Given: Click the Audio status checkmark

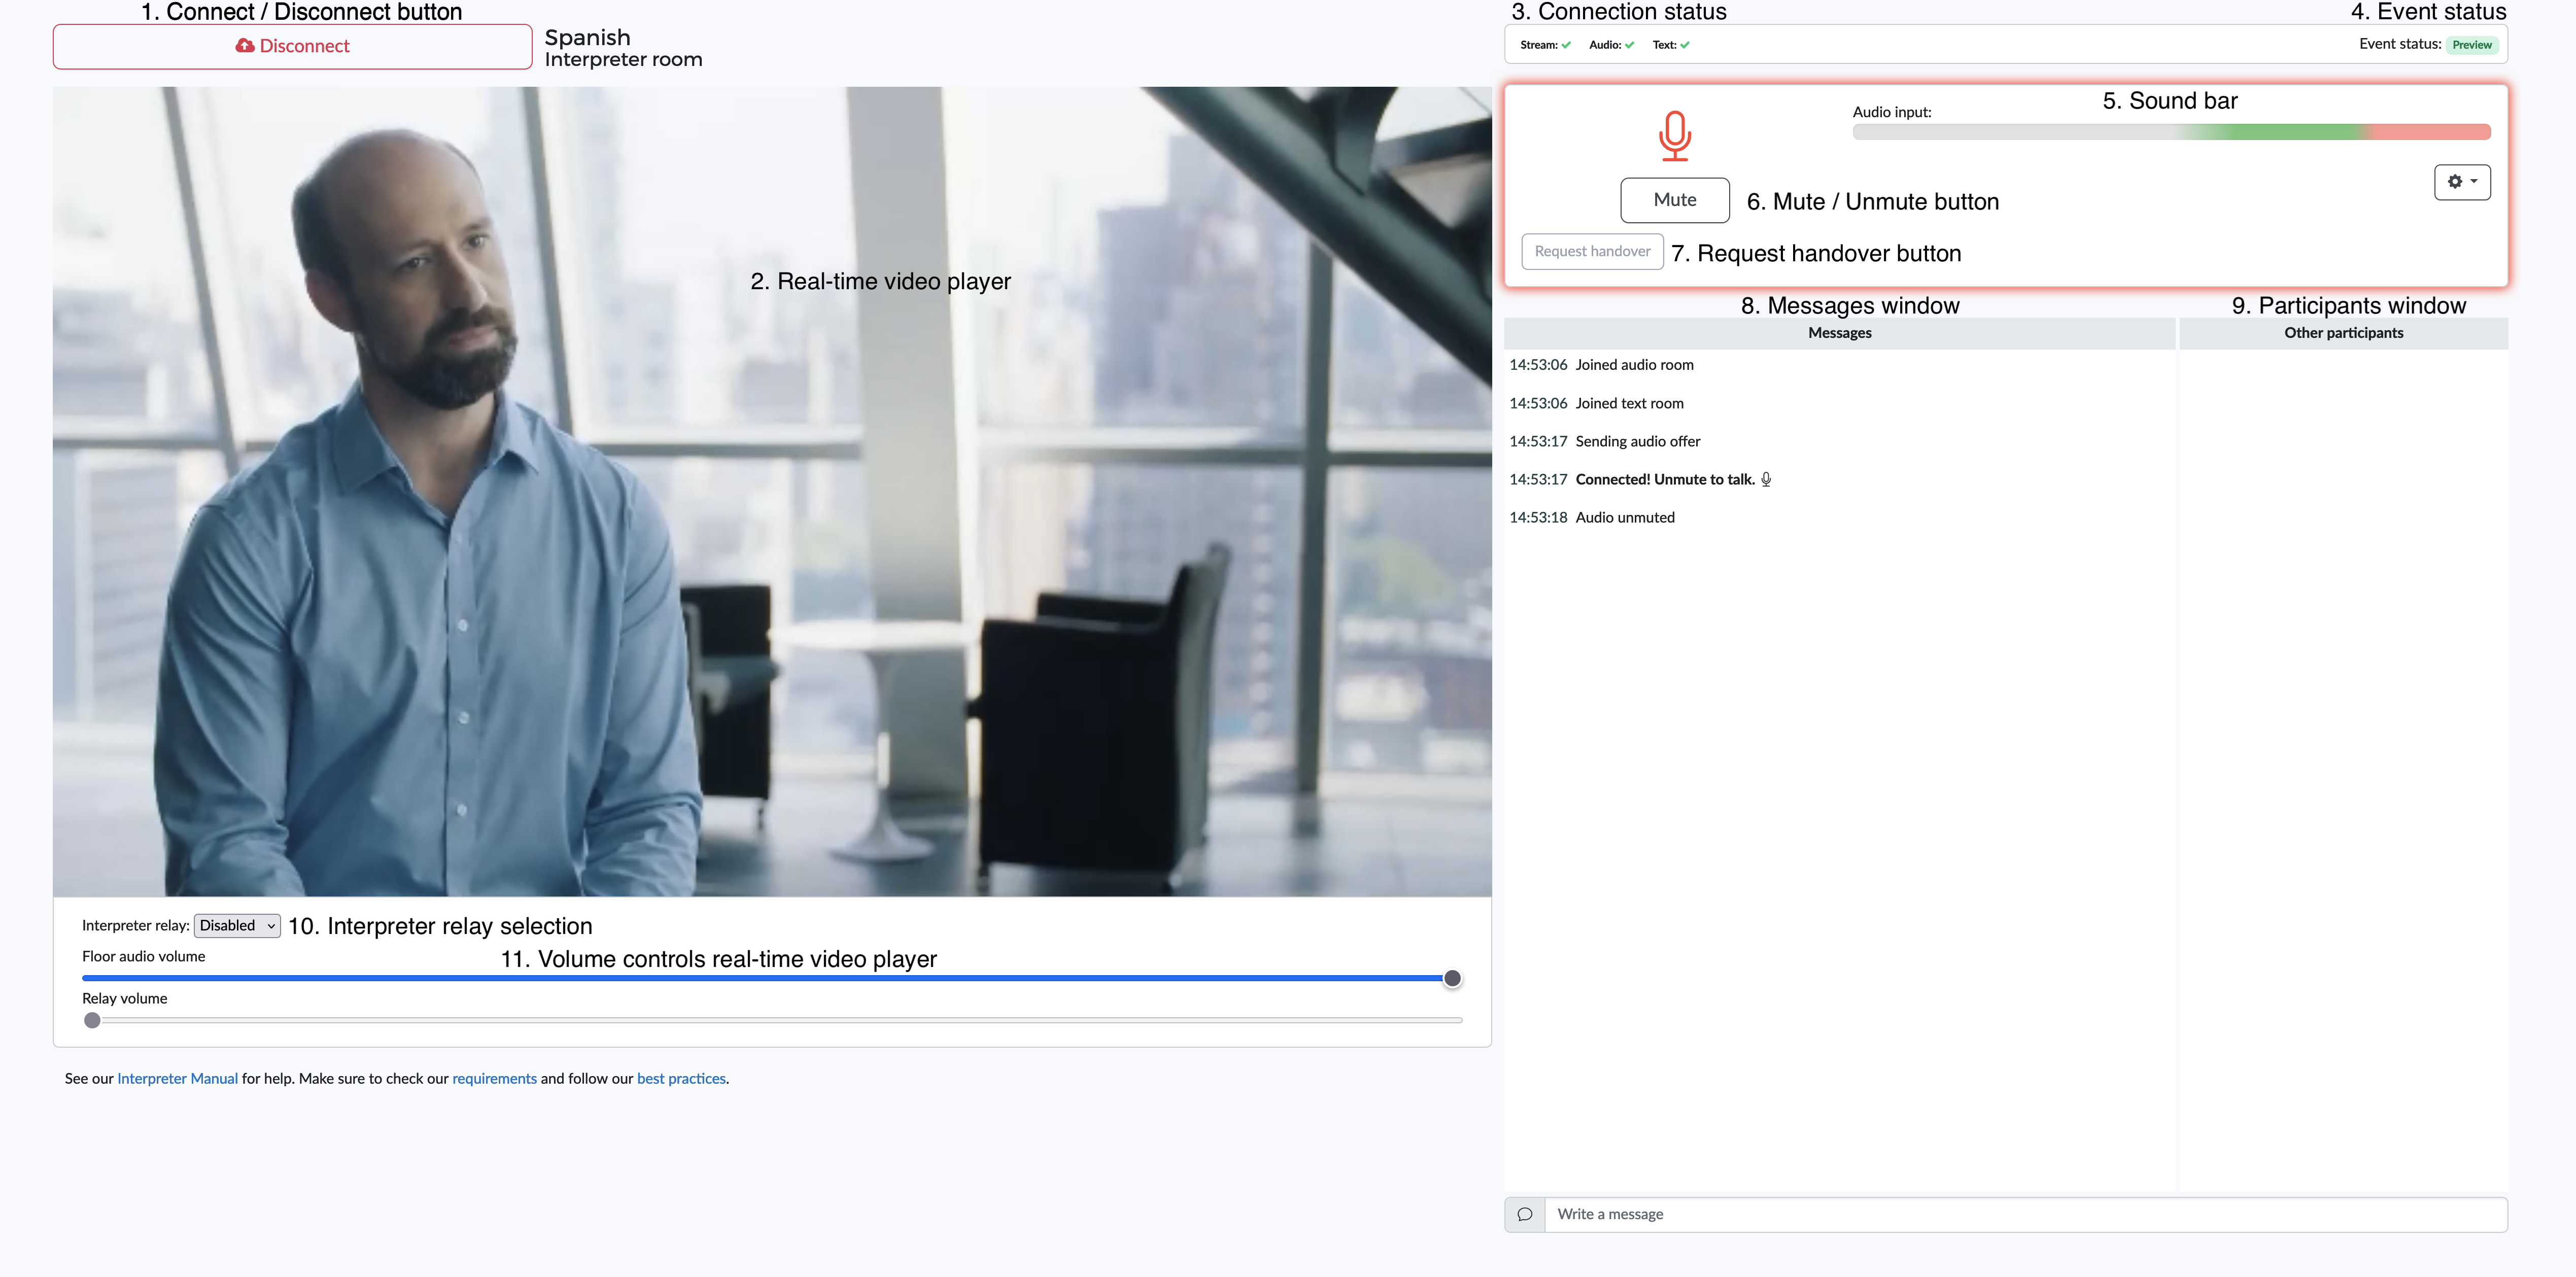Looking at the screenshot, I should pyautogui.click(x=1629, y=45).
